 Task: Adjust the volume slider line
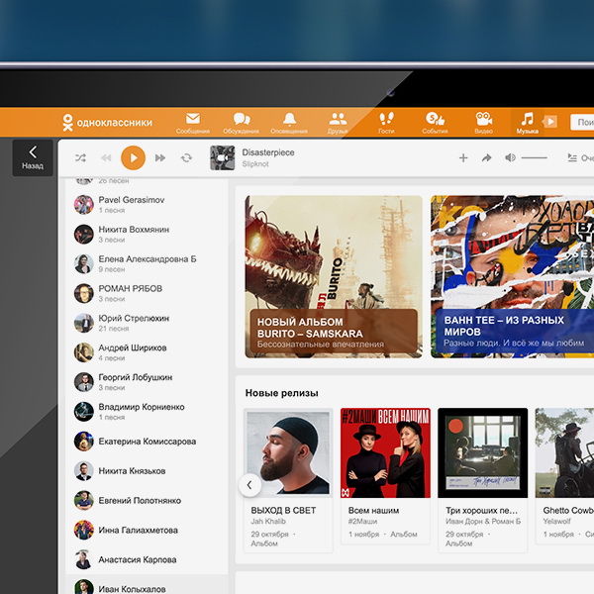535,157
